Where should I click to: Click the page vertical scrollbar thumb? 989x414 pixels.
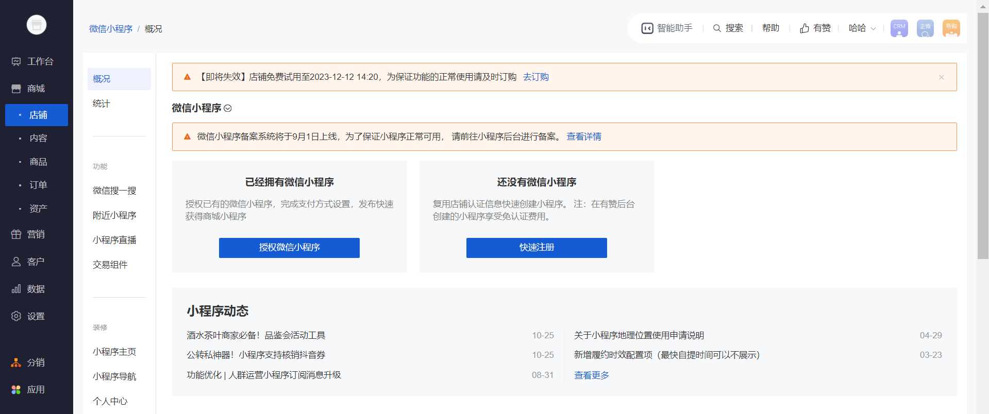click(983, 136)
